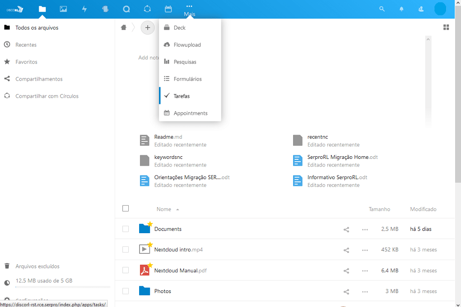Viewport: 461px width, 307px height.
Task: Open the Activity lightning icon
Action: [x=84, y=9]
